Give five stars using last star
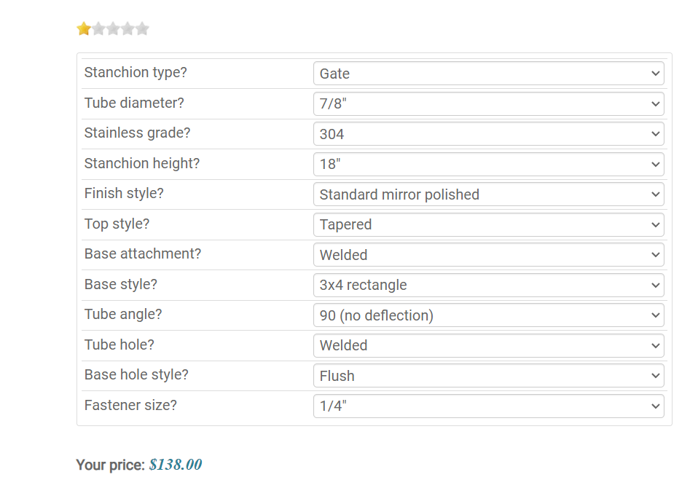Image resolution: width=690 pixels, height=488 pixels. click(x=142, y=29)
